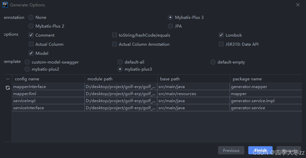Viewport: 306px width, 158px height.
Task: Choose the JPA annotation radio button
Action: click(x=170, y=26)
